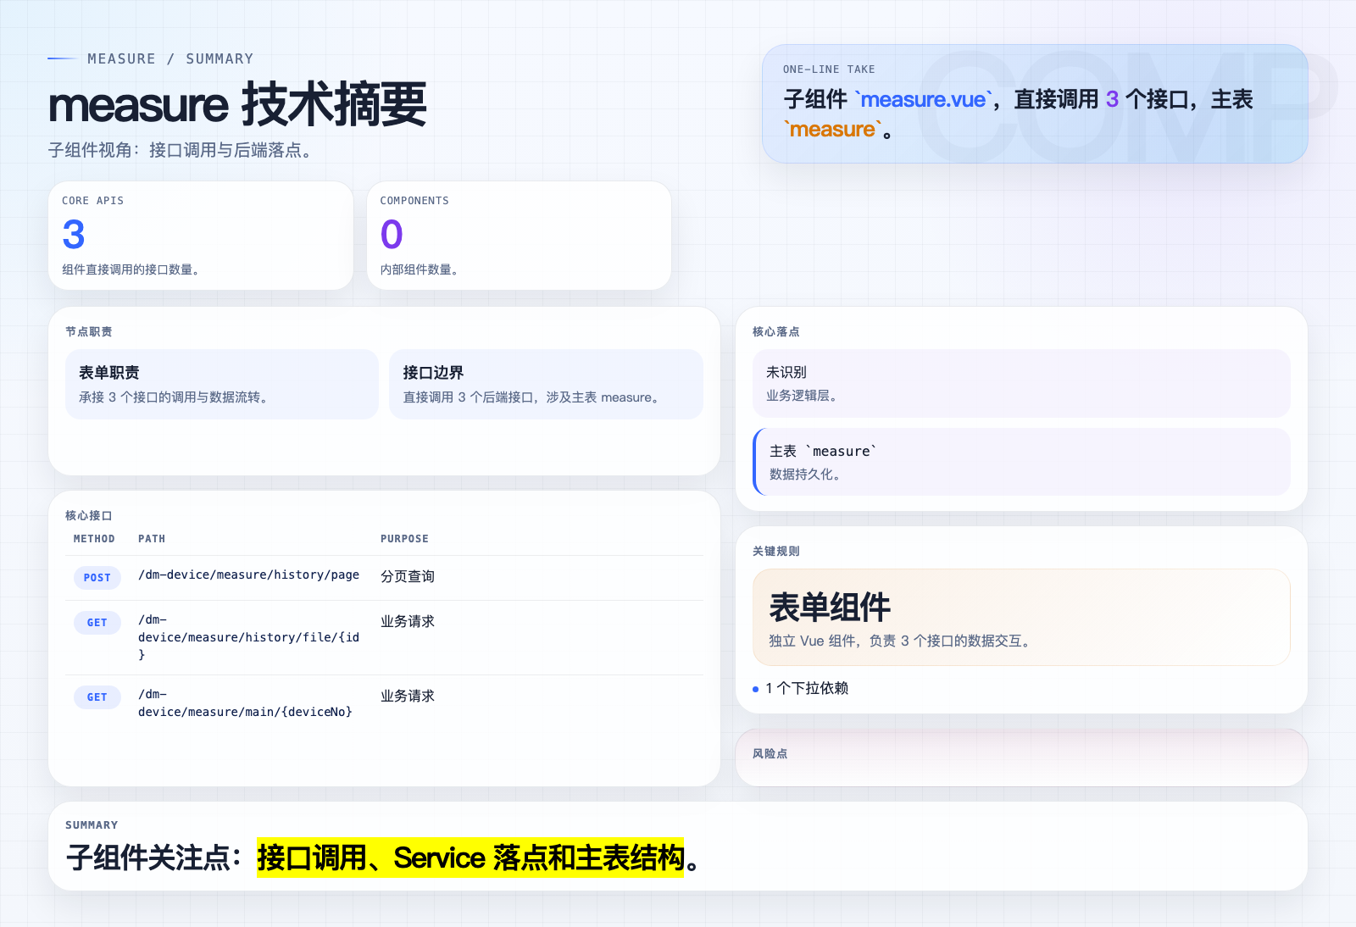The height and width of the screenshot is (927, 1356).
Task: Click the MEASURE / SUMMARY breadcrumb
Action: point(170,58)
